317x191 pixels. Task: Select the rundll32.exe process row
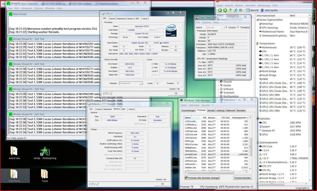[216, 158]
